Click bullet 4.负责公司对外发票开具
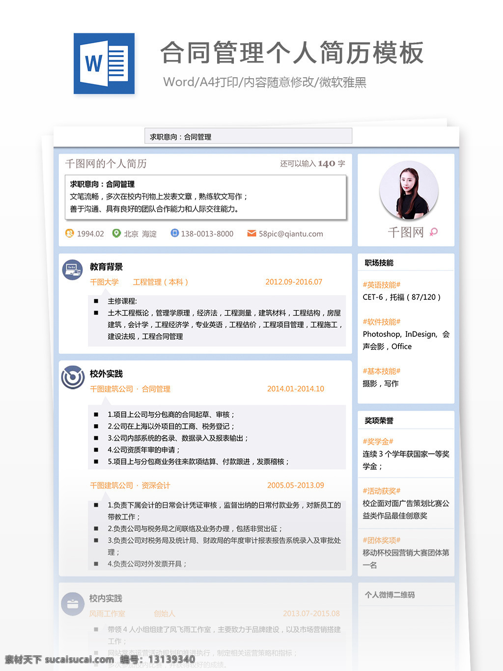503x671 pixels. point(147,564)
